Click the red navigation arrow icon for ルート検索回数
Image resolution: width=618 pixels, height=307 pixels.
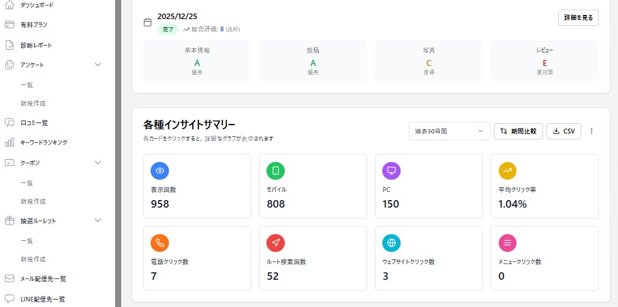pyautogui.click(x=275, y=243)
